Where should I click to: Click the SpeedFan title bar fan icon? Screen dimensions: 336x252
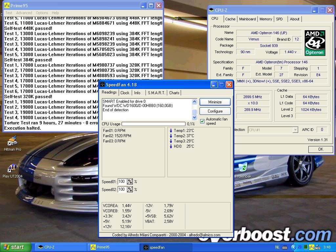point(102,85)
